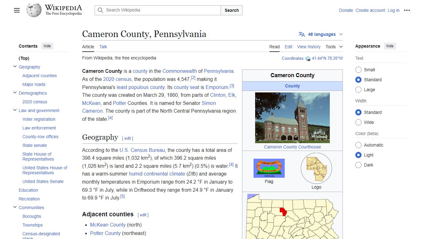This screenshot has height=239, width=425.
Task: Select Automatic color mode
Action: click(358, 145)
